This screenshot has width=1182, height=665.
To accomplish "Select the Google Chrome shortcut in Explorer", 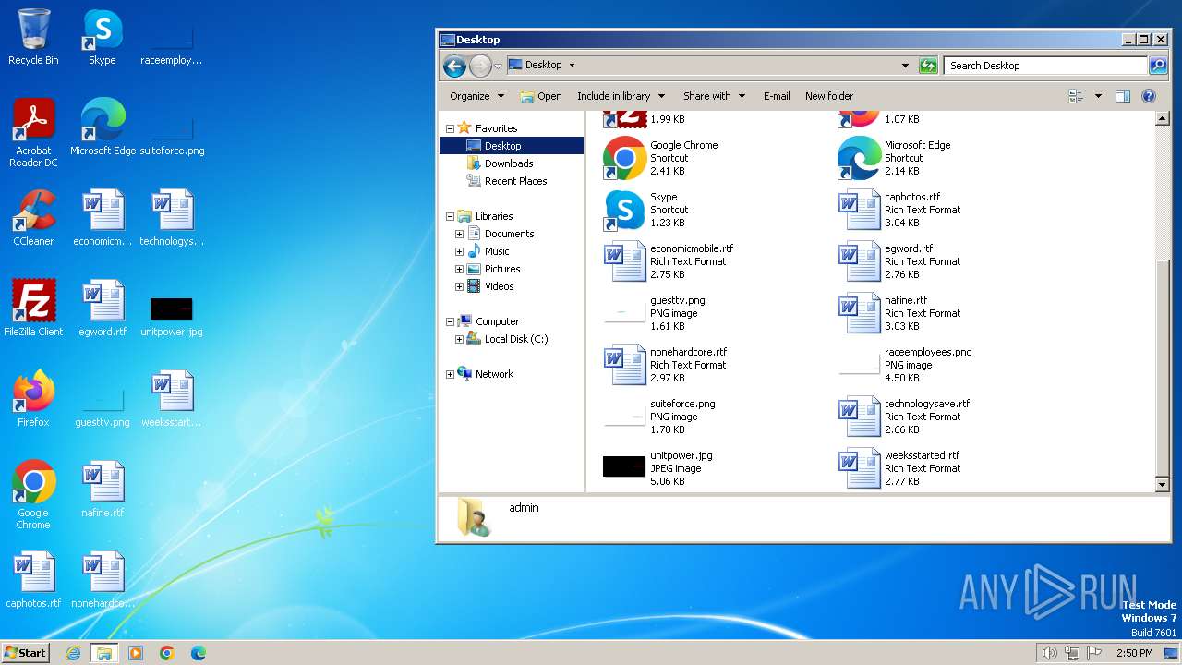I will [x=660, y=158].
